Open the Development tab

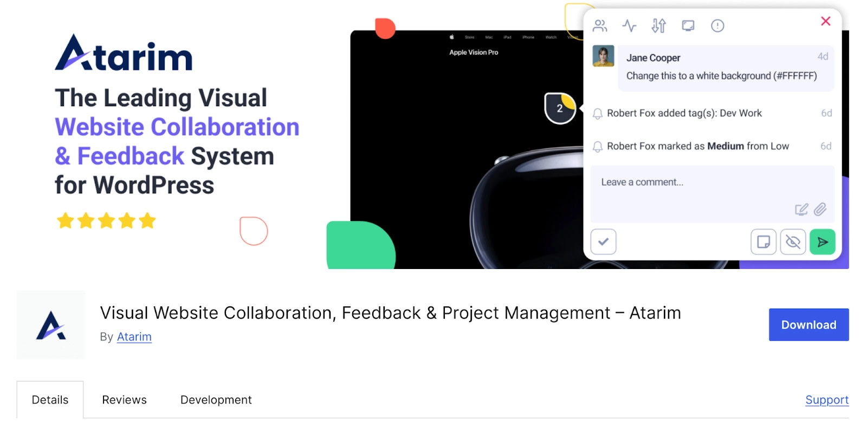coord(216,400)
